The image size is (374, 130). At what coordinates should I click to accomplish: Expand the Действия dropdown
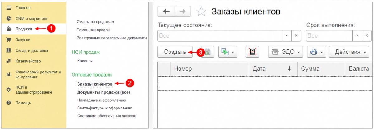click(x=350, y=52)
